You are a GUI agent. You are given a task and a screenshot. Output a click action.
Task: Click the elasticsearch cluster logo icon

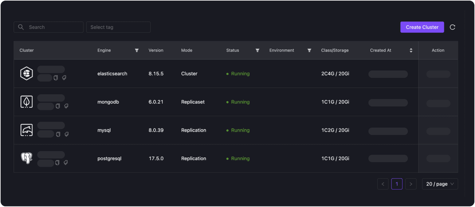pos(26,74)
